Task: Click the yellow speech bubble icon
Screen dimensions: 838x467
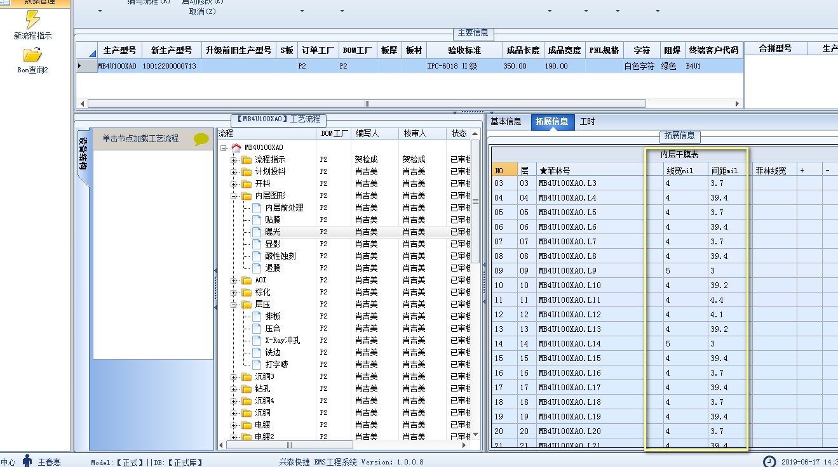Action: coord(201,139)
